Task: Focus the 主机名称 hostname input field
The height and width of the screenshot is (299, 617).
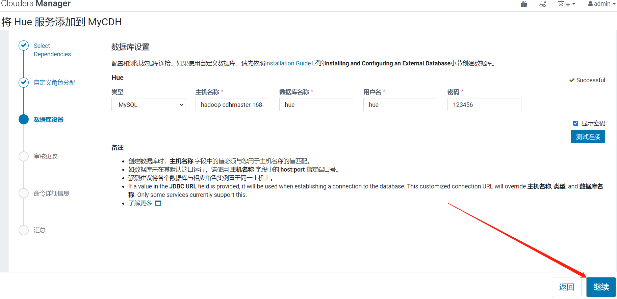Action: (232, 104)
